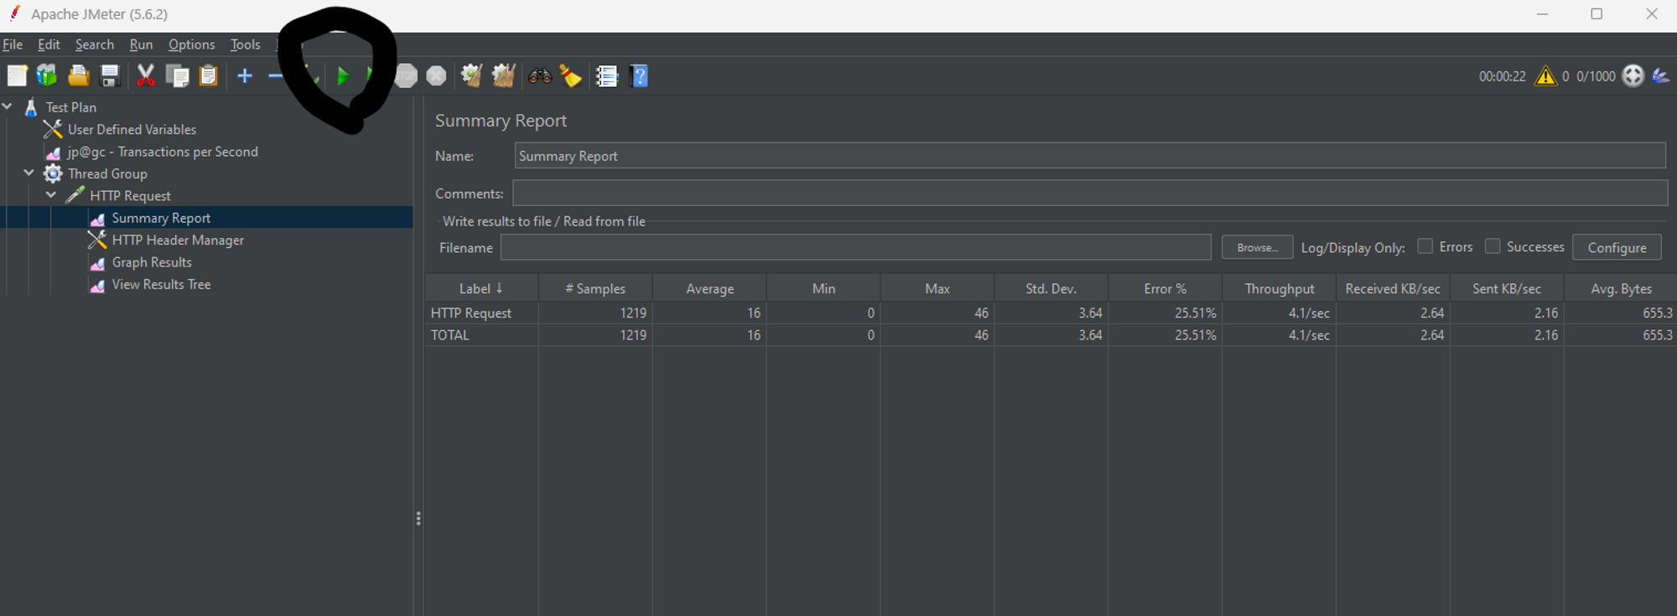
Task: Select jp@gc Transactions per Second item
Action: [163, 152]
